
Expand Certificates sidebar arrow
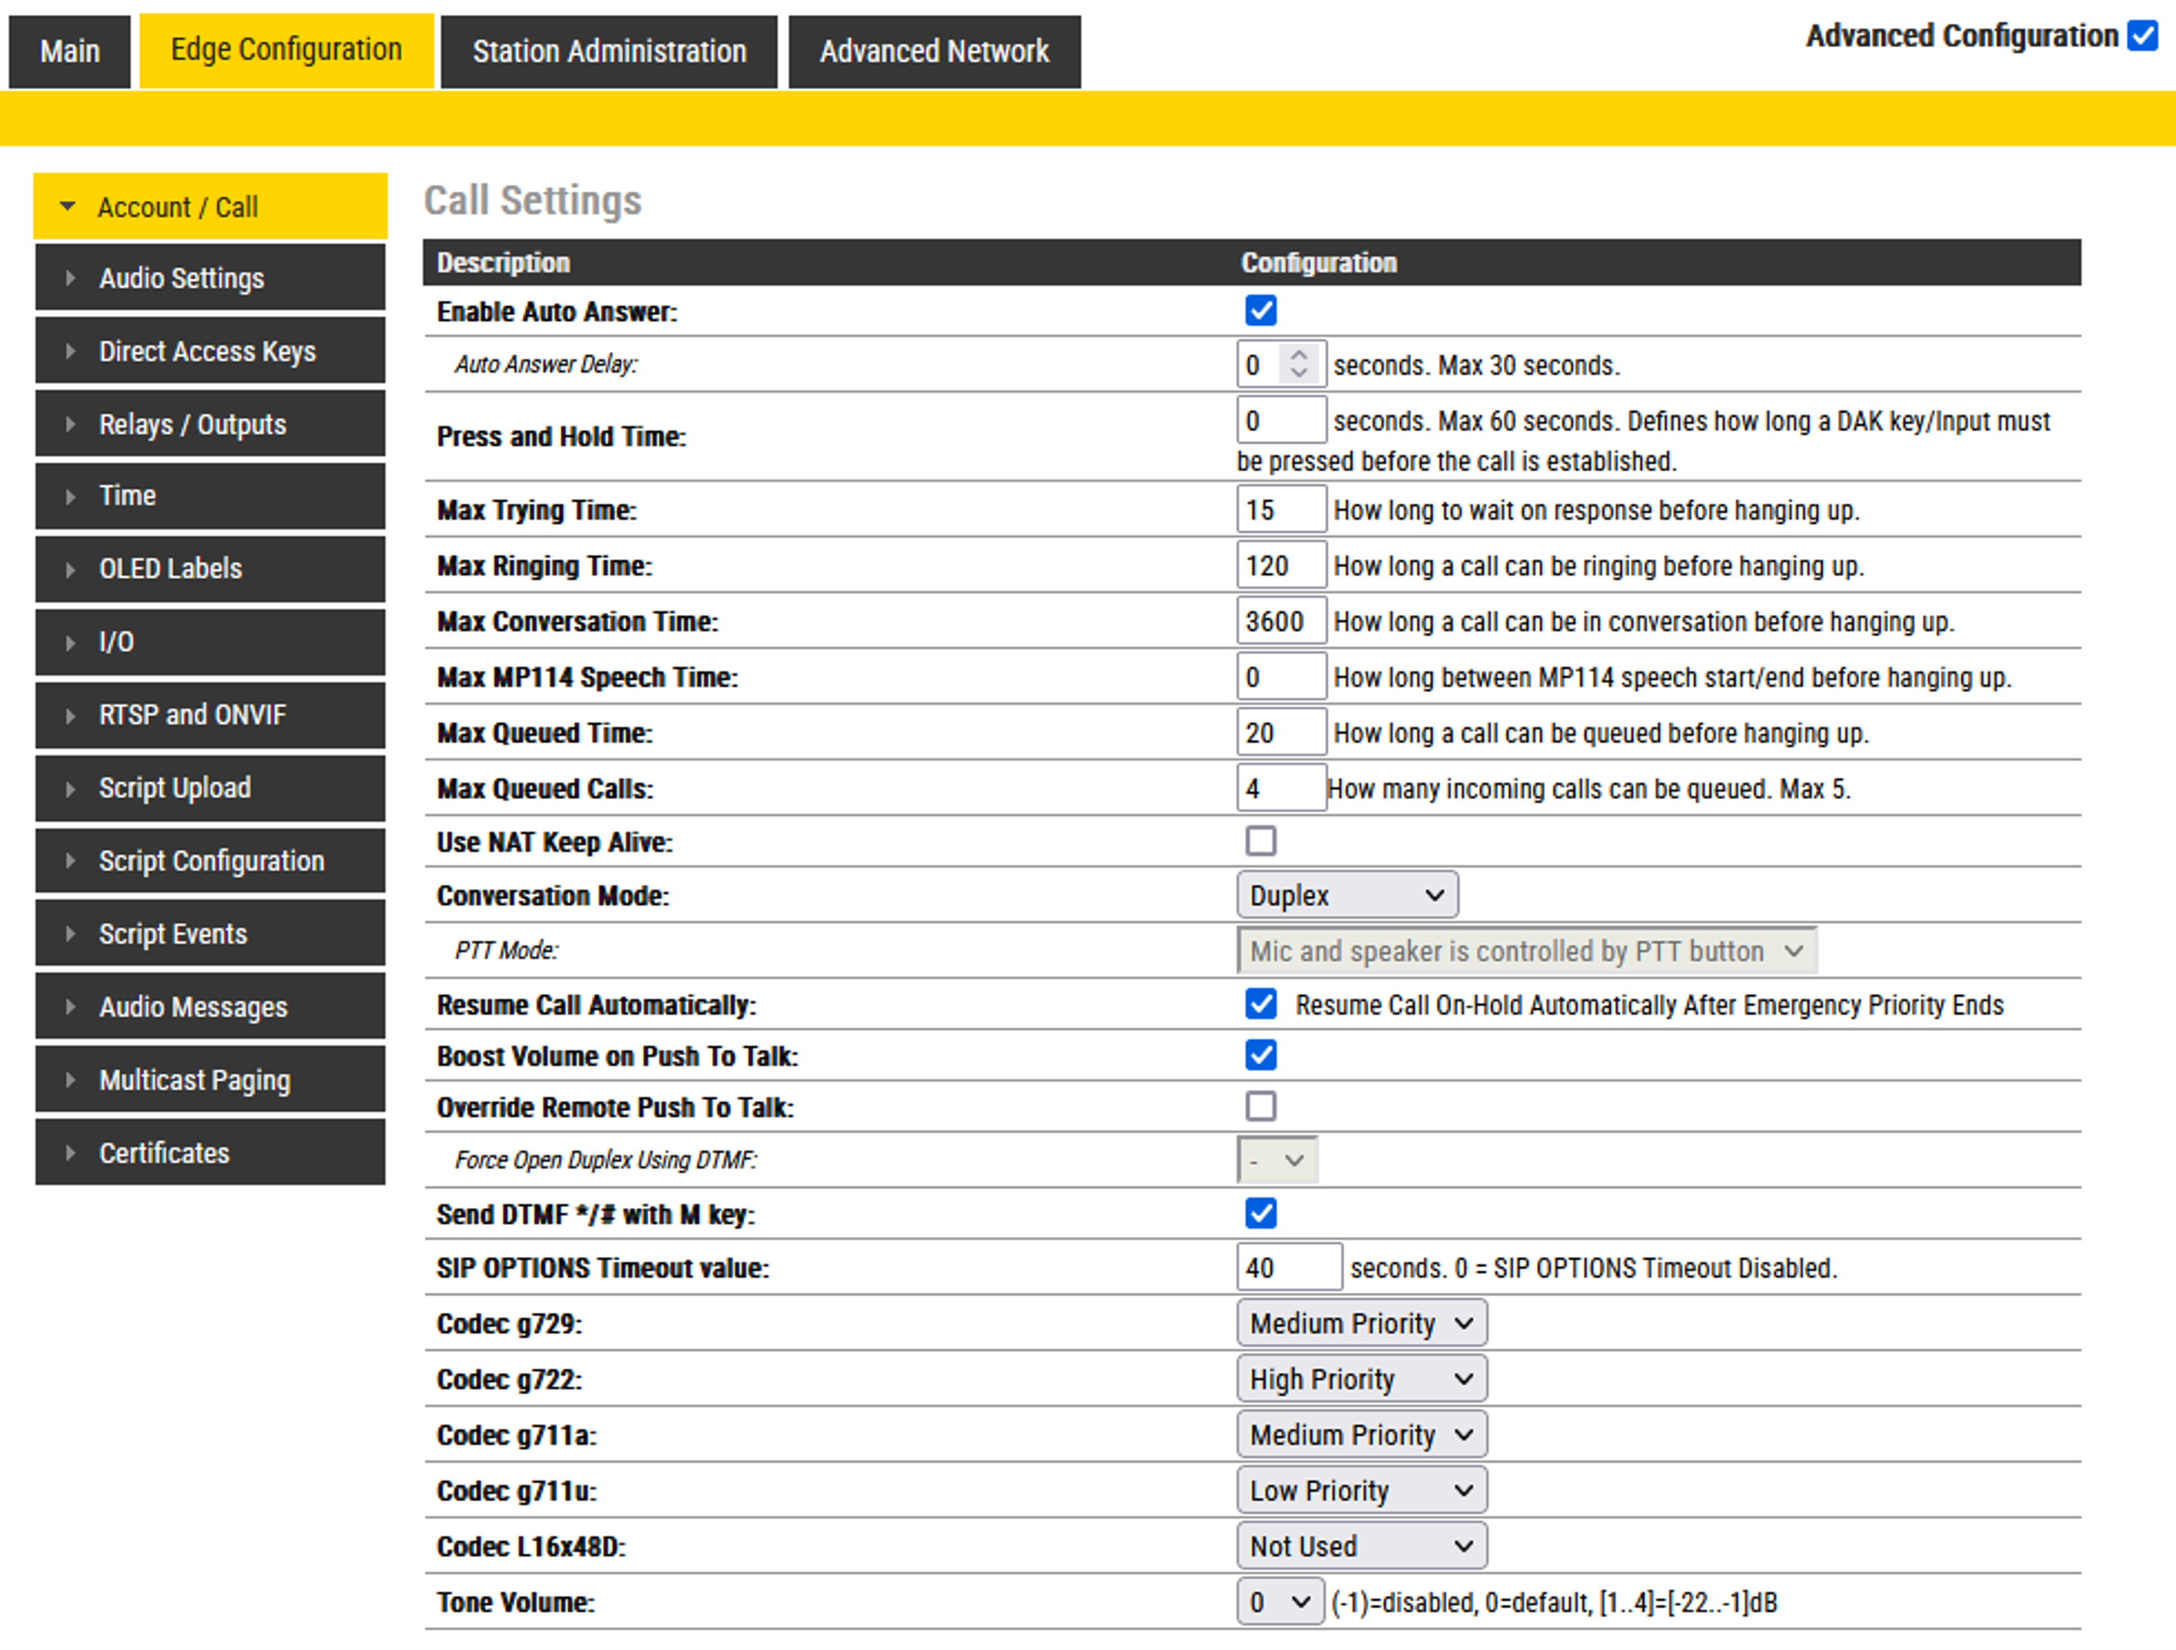pyautogui.click(x=70, y=1153)
